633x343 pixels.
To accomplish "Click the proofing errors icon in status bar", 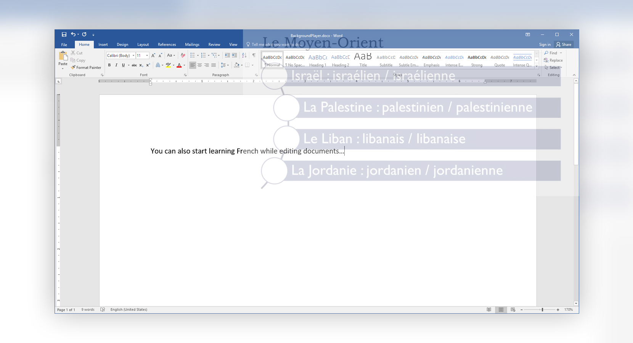I will click(103, 310).
